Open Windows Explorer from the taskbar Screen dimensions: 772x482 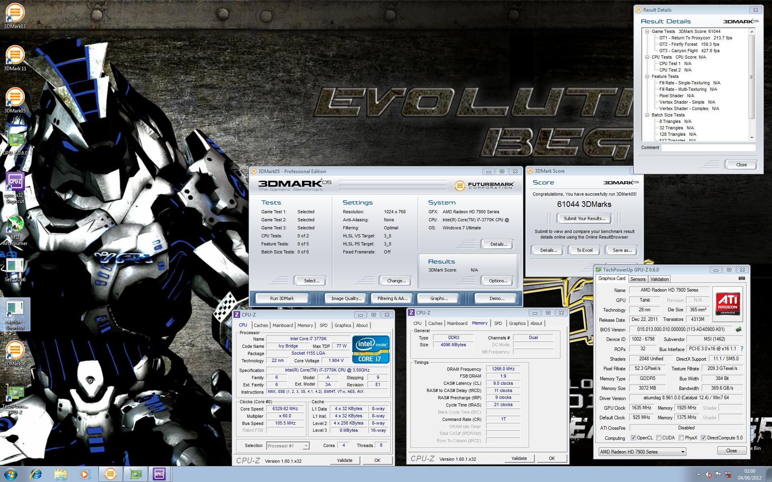tap(61, 474)
